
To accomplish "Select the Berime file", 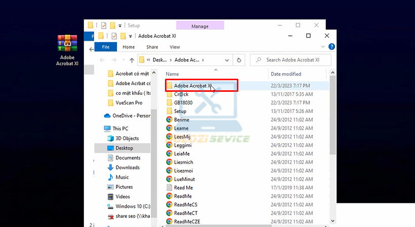I will pos(181,120).
